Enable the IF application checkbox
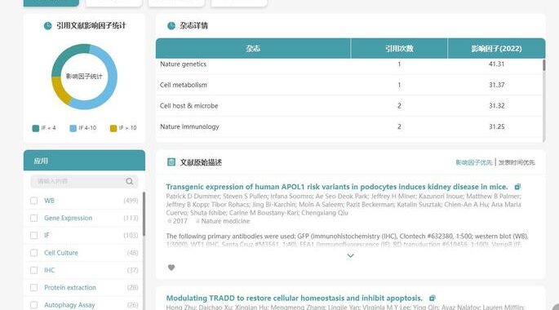Screen dimensions: 559x310 click(x=34, y=236)
